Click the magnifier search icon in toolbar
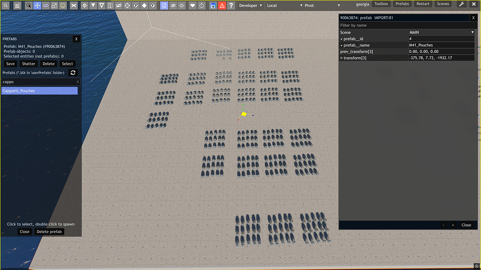481x270 pixels. click(x=5, y=5)
